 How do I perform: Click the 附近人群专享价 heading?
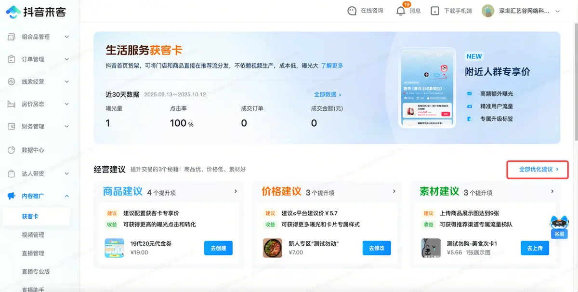(x=498, y=72)
